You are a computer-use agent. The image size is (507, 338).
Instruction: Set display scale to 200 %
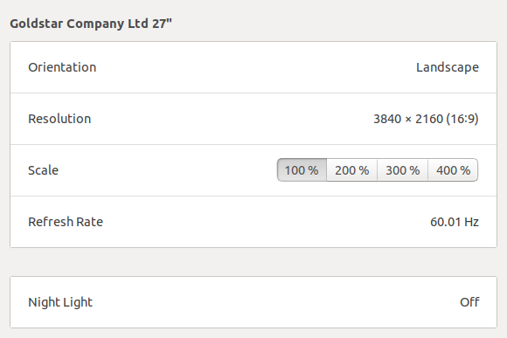351,170
